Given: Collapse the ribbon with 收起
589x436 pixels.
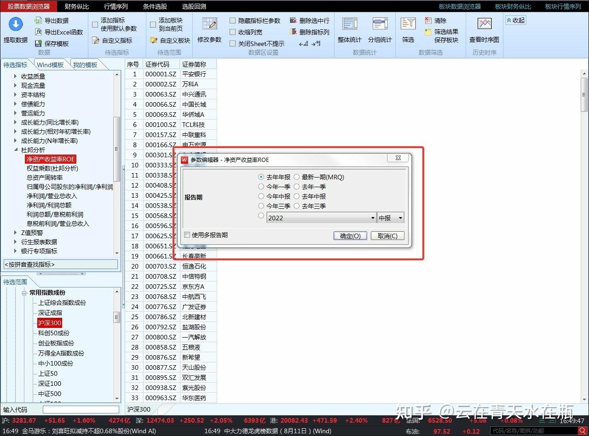Looking at the screenshot, I should click(x=515, y=20).
